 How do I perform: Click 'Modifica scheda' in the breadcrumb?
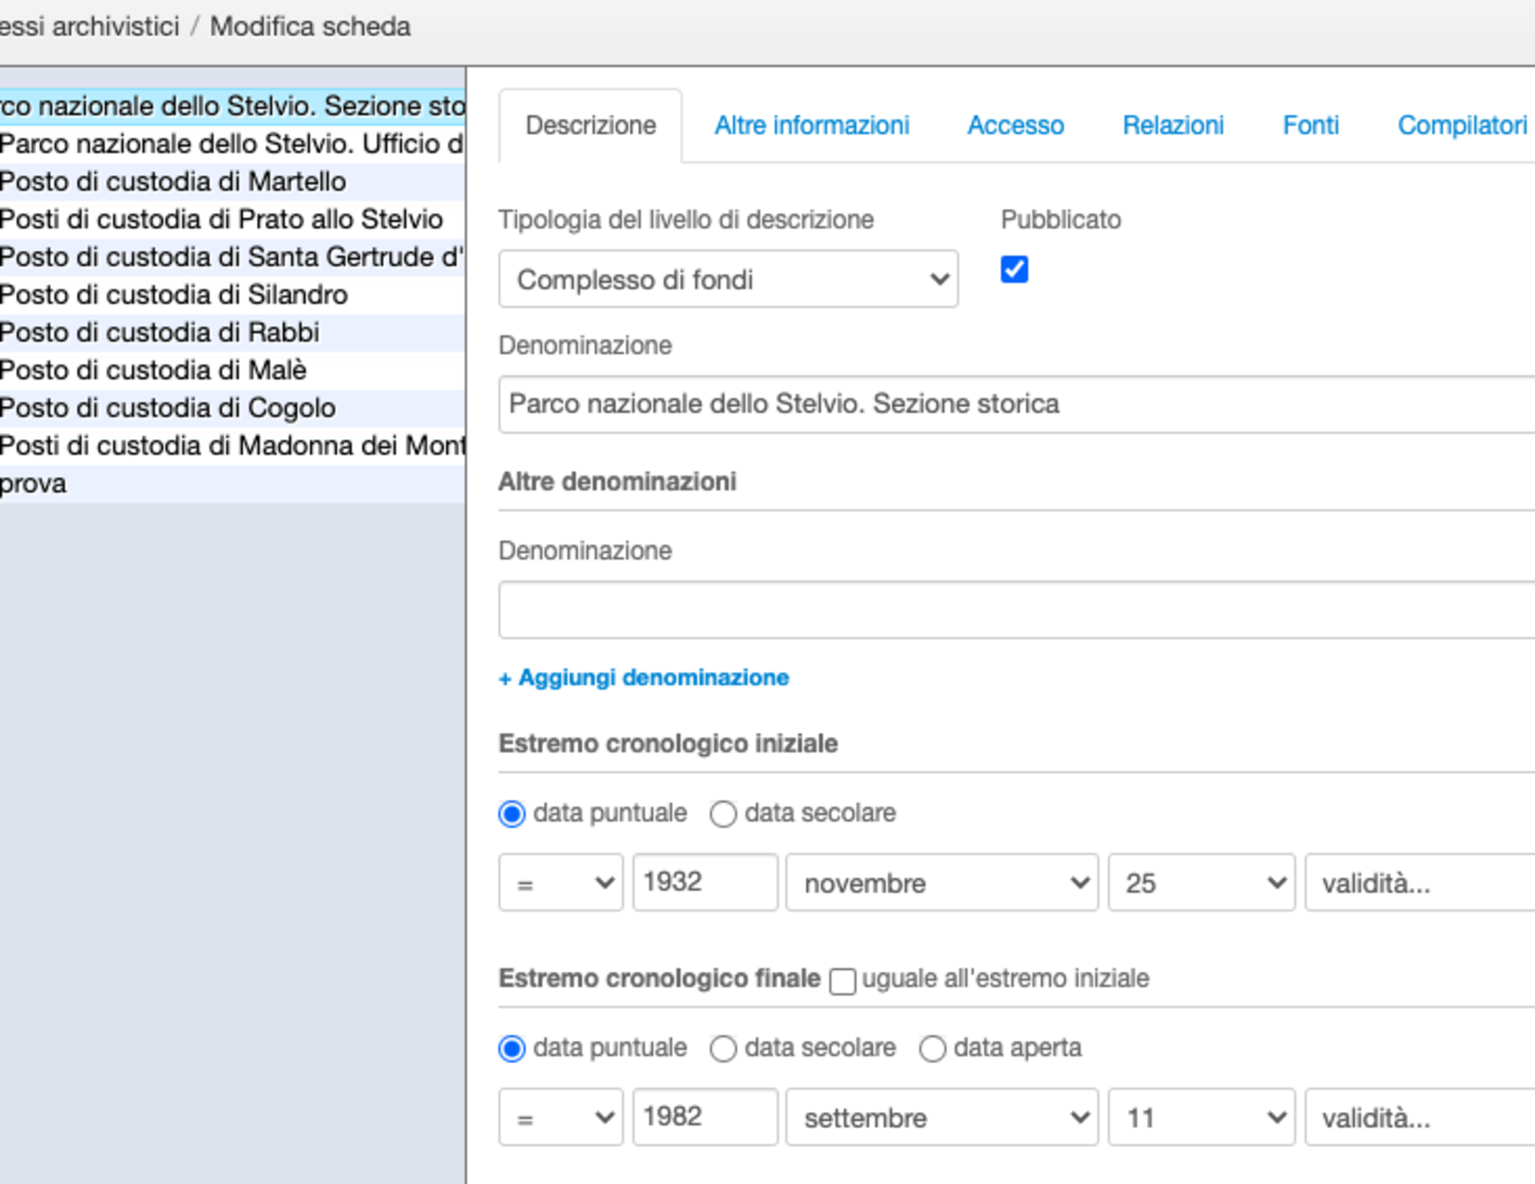click(310, 26)
